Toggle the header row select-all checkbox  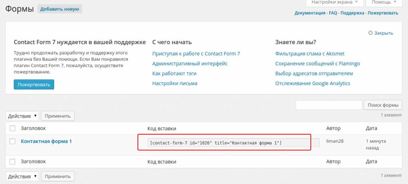(12, 128)
